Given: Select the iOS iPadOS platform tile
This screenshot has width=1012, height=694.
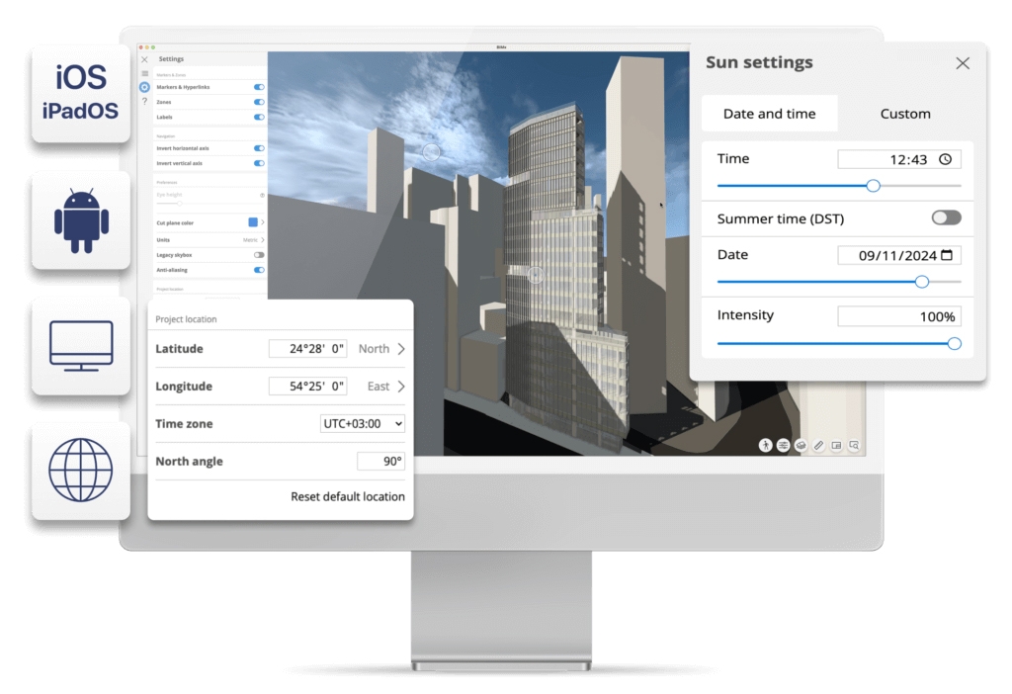Looking at the screenshot, I should click(81, 94).
